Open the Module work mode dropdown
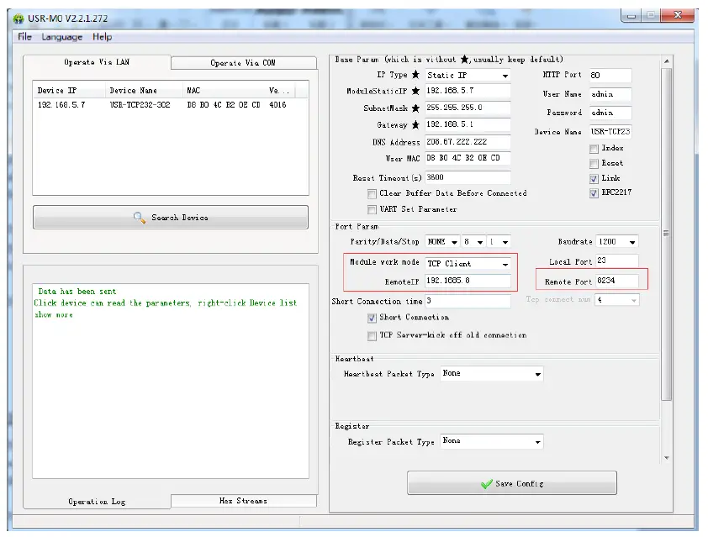 [x=504, y=263]
